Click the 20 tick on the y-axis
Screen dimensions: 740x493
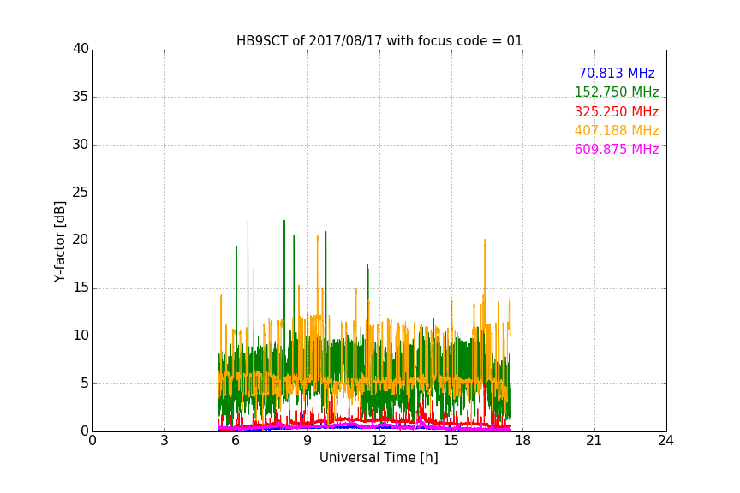[81, 241]
